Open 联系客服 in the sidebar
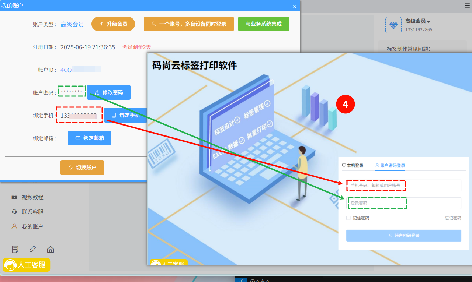 click(32, 212)
